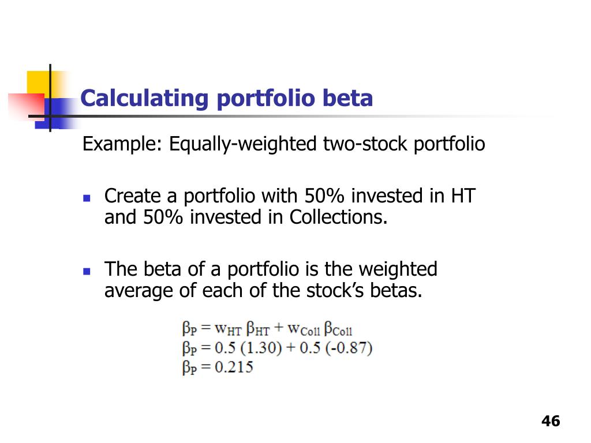Click 'average of each of the stock's betas' line
Image resolution: width=591 pixels, height=443 pixels.
point(263,291)
